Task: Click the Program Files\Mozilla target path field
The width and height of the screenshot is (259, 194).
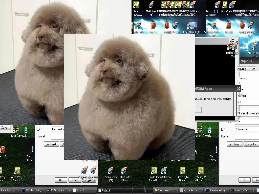Action: (248, 113)
